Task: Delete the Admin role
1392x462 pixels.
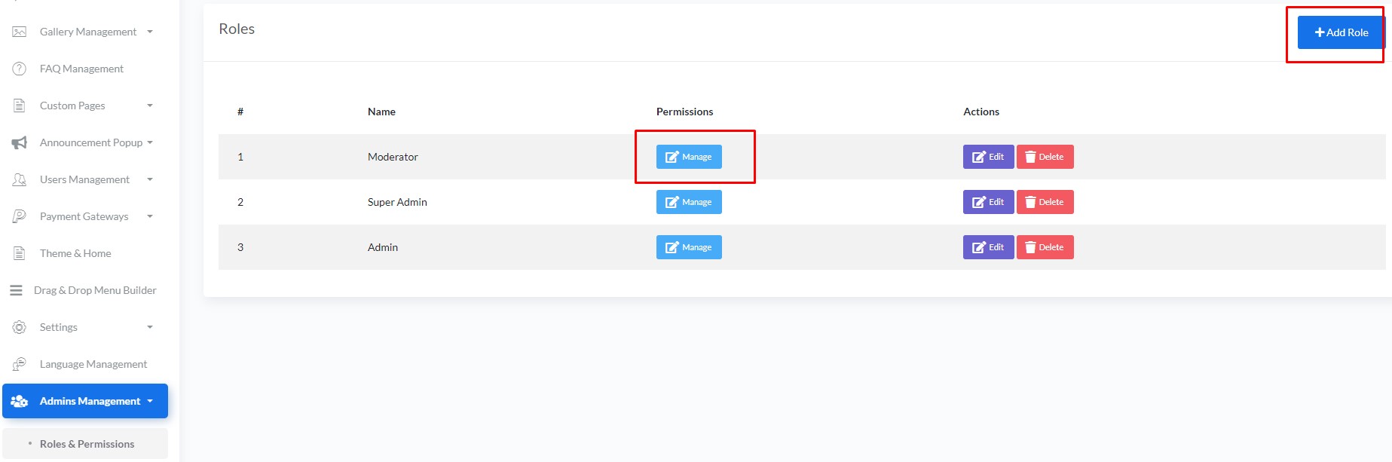Action: (1045, 247)
